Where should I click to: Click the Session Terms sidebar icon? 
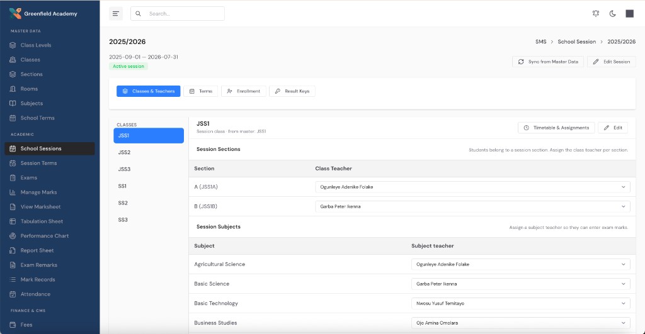[13, 163]
